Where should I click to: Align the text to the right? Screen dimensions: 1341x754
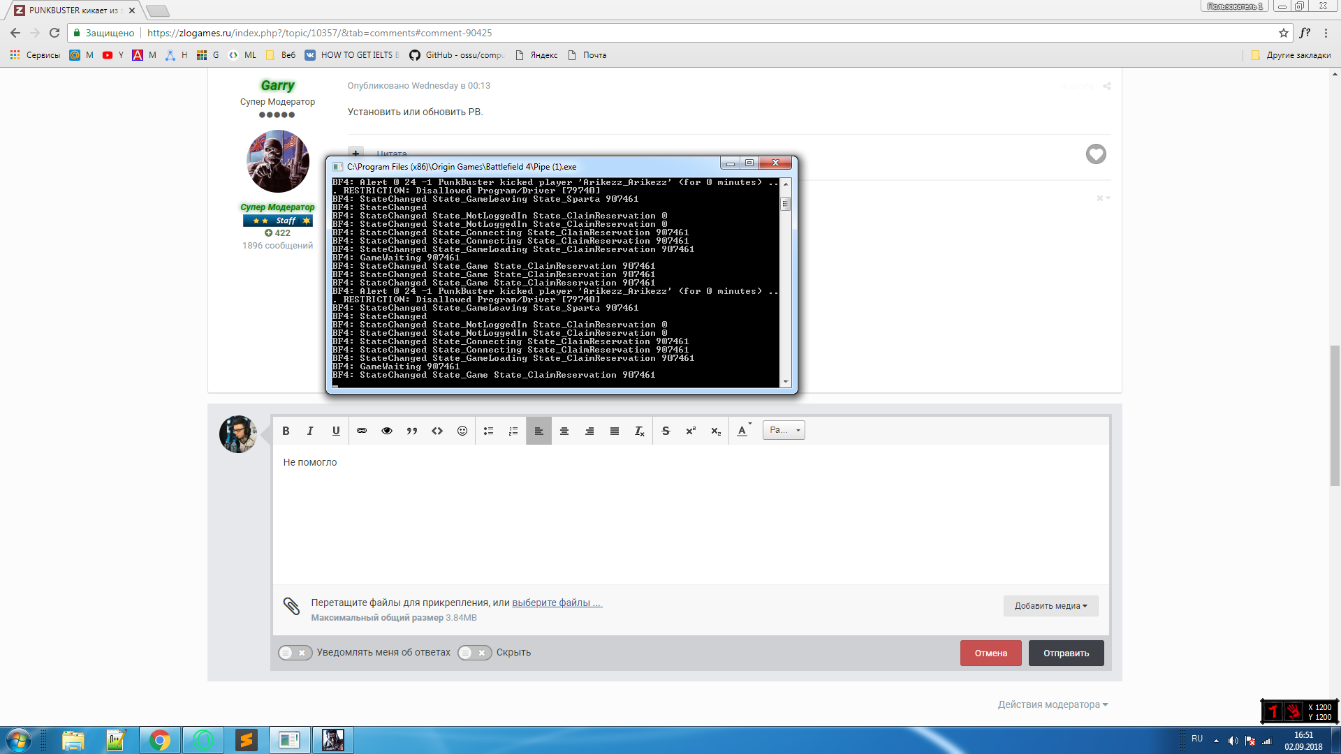coord(589,431)
